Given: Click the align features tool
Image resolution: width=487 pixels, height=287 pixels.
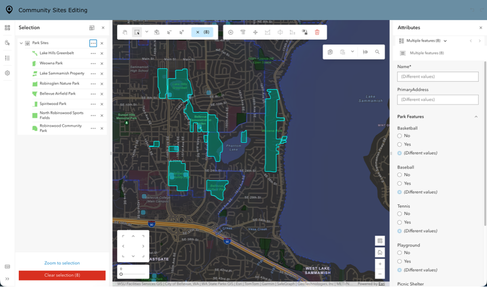Looking at the screenshot, I should tap(292, 32).
